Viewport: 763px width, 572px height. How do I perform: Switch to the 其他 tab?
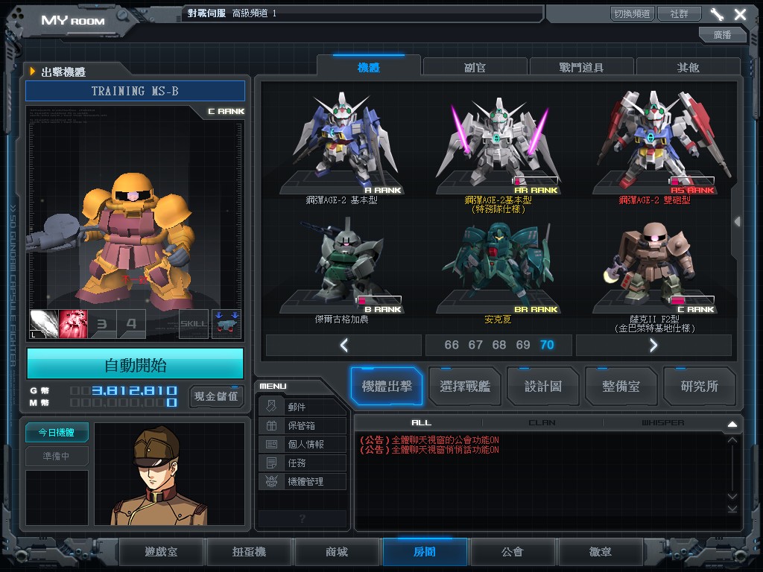pyautogui.click(x=688, y=67)
